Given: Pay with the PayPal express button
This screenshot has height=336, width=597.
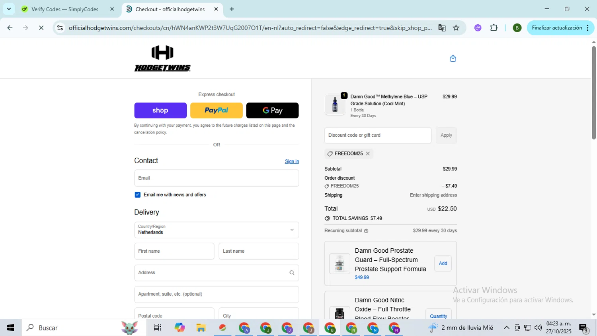Looking at the screenshot, I should (217, 110).
